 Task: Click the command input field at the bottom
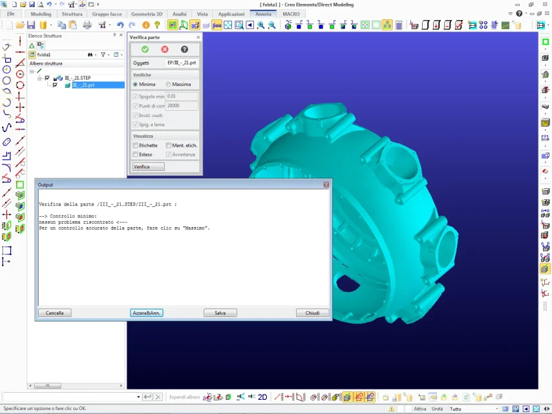coord(69,397)
